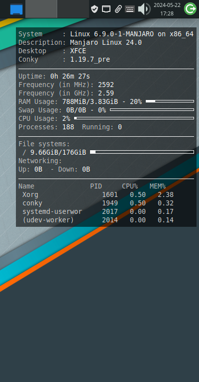
Task: Open the speaker volume control icon
Action: pos(144,9)
